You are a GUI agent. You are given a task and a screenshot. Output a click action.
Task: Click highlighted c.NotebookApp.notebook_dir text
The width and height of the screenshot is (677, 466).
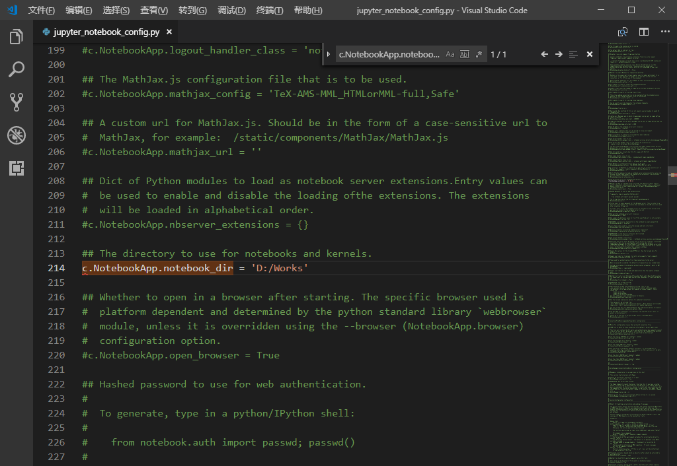coord(157,268)
